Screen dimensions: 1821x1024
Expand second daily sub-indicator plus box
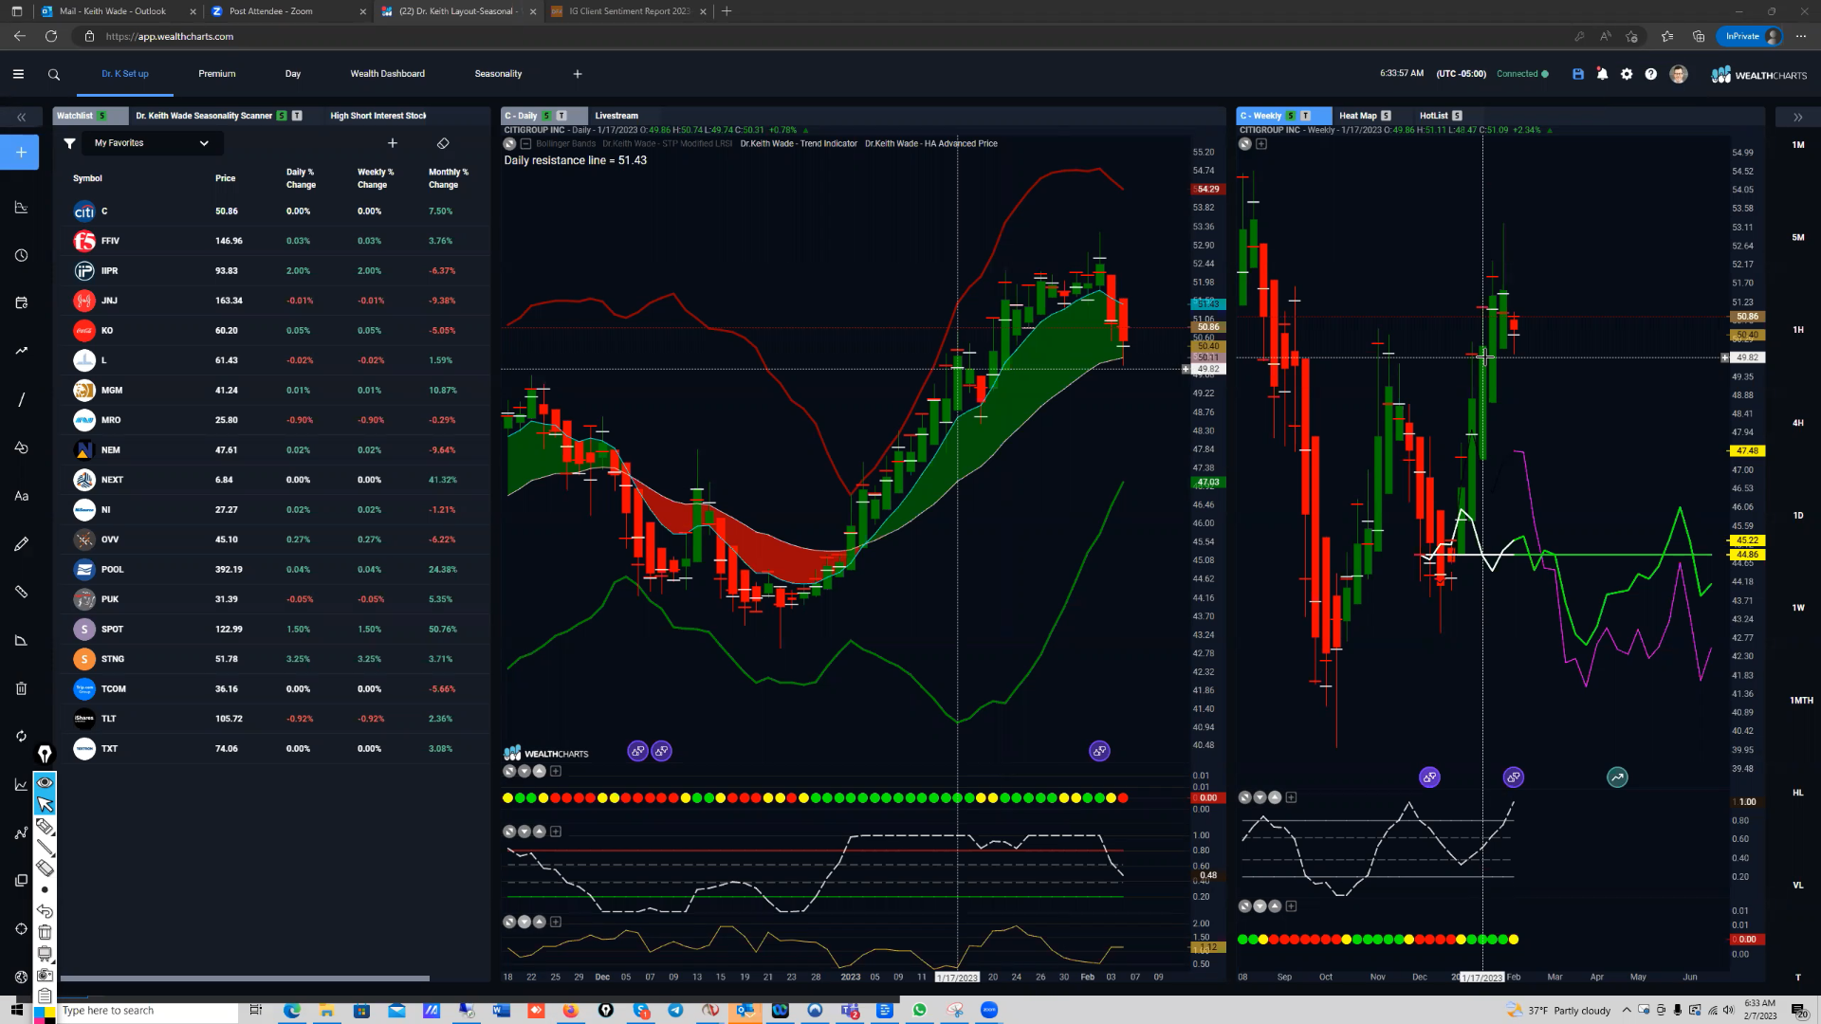click(x=556, y=832)
